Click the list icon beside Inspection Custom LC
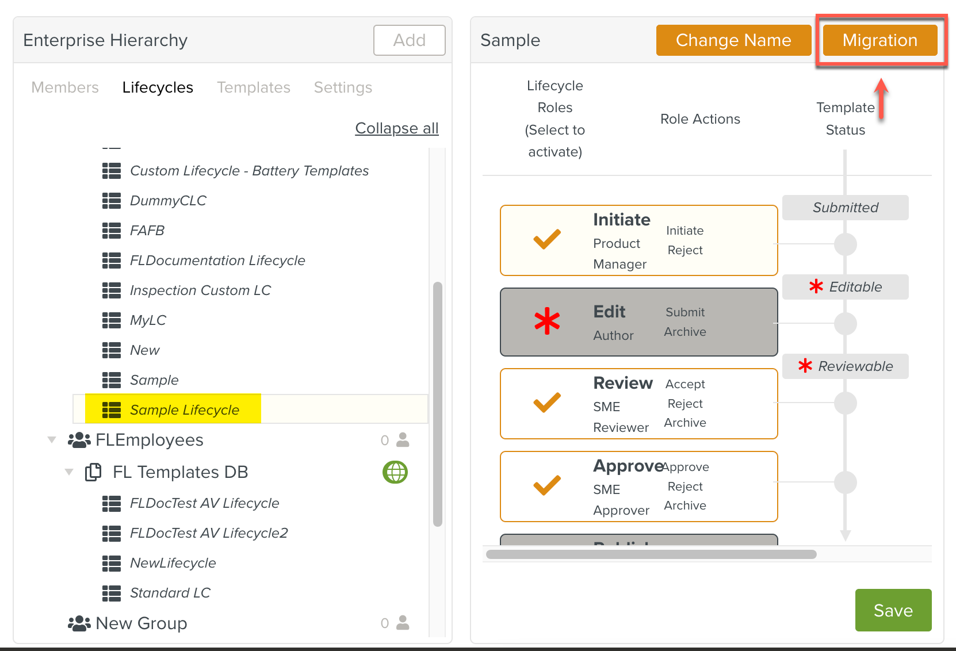This screenshot has height=651, width=956. [x=111, y=290]
